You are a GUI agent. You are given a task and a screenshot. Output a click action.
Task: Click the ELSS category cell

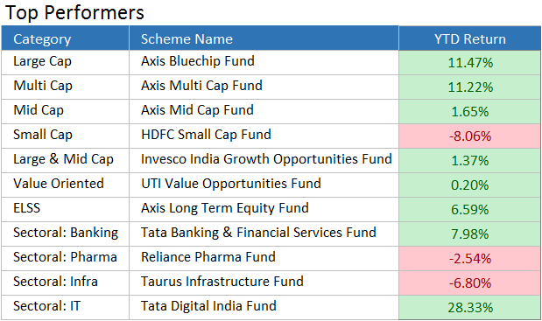66,210
